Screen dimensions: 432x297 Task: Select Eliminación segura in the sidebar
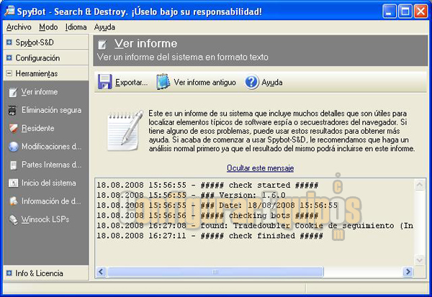[x=52, y=110]
